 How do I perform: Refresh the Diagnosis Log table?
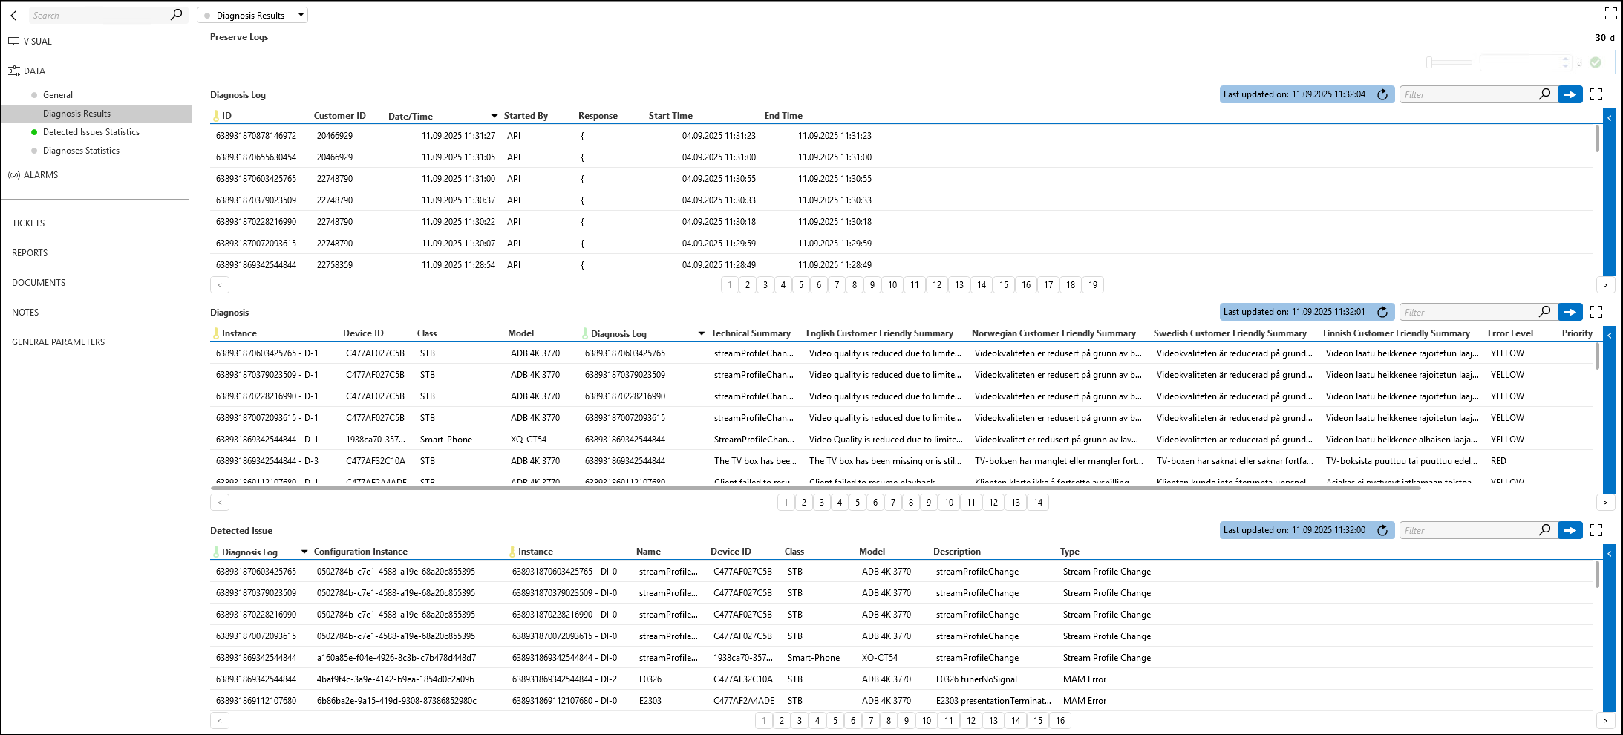[1382, 94]
